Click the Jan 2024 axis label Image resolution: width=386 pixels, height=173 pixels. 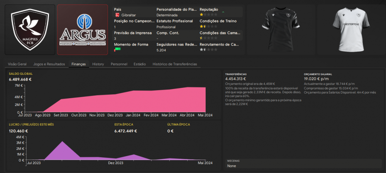point(133,115)
